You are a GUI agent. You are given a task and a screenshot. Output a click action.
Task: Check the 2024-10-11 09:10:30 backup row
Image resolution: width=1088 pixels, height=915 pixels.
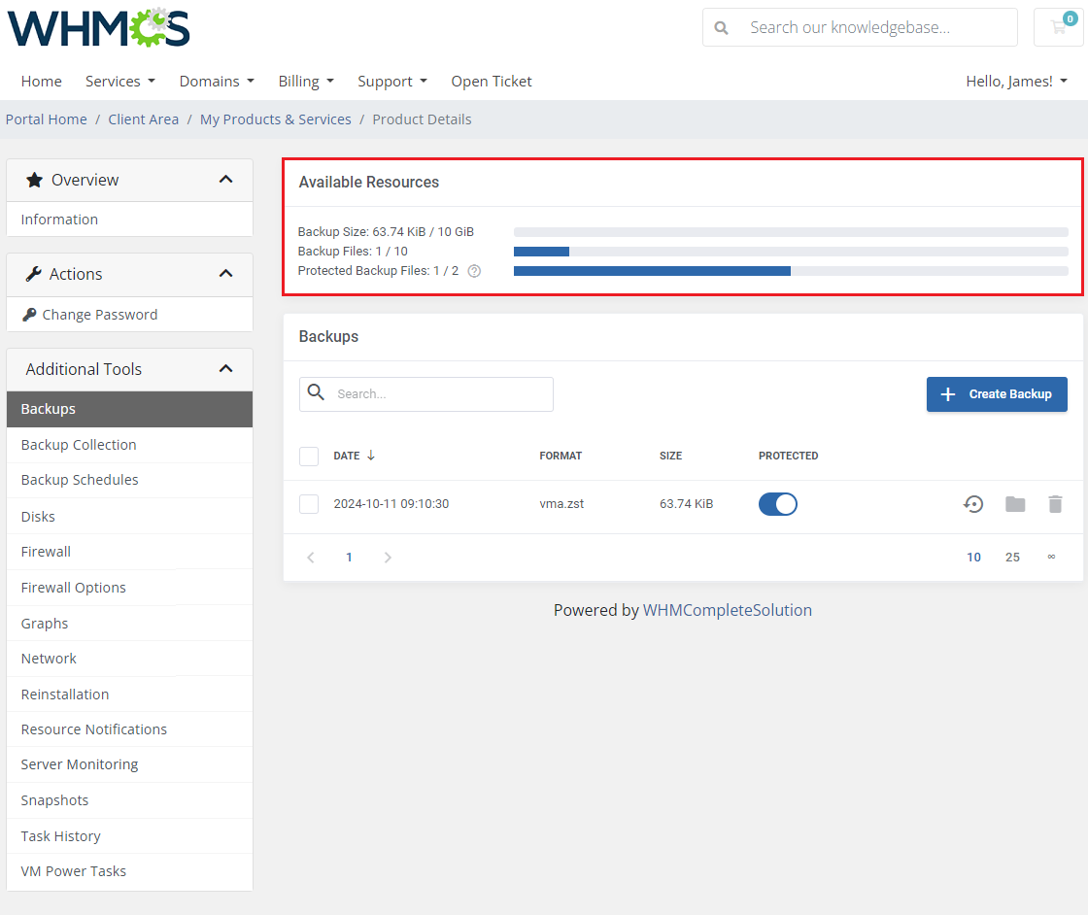pyautogui.click(x=309, y=504)
